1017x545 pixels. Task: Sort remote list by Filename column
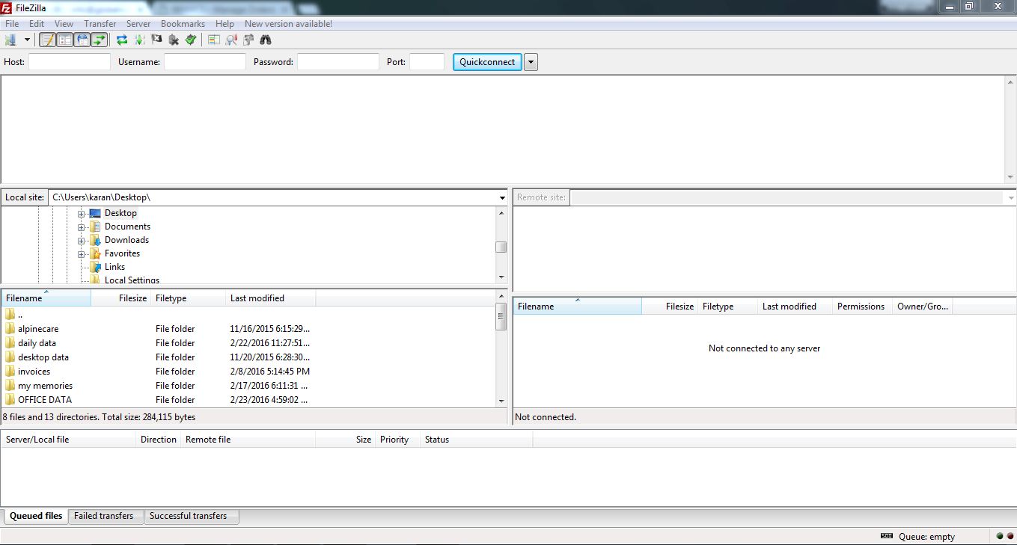577,307
